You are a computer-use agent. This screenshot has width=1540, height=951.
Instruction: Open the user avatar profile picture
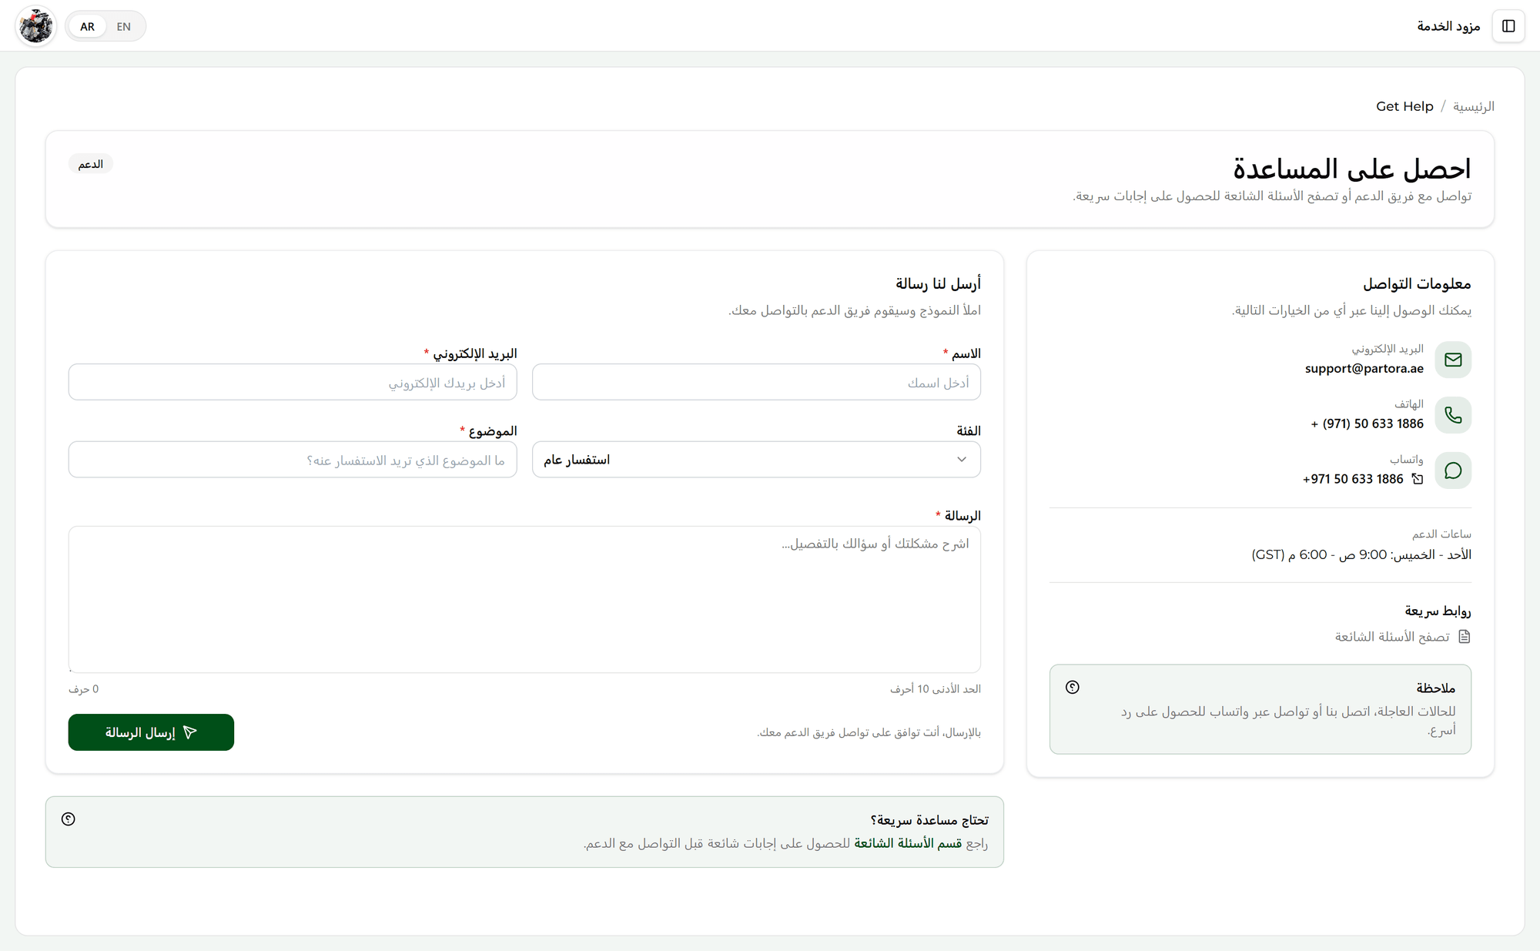tap(36, 26)
